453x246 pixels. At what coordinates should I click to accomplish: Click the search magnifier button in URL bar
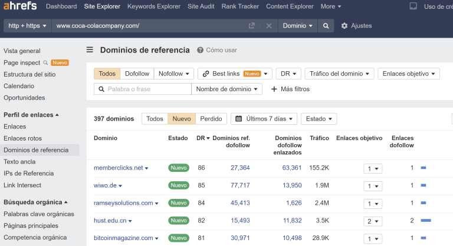click(x=326, y=26)
